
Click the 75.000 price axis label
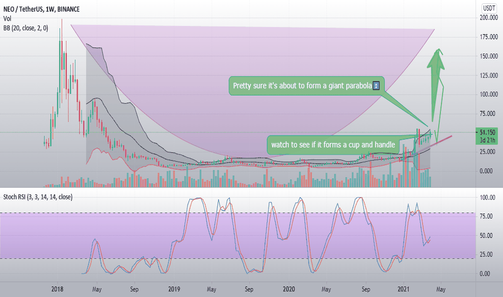coord(487,113)
